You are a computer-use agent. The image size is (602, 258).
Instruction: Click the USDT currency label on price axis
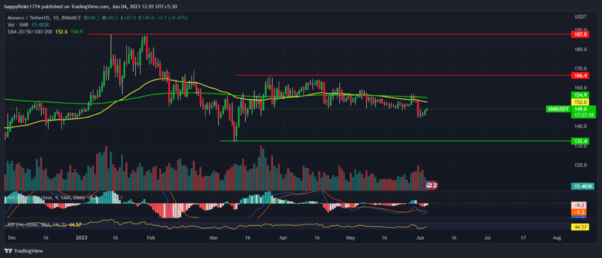pyautogui.click(x=579, y=17)
